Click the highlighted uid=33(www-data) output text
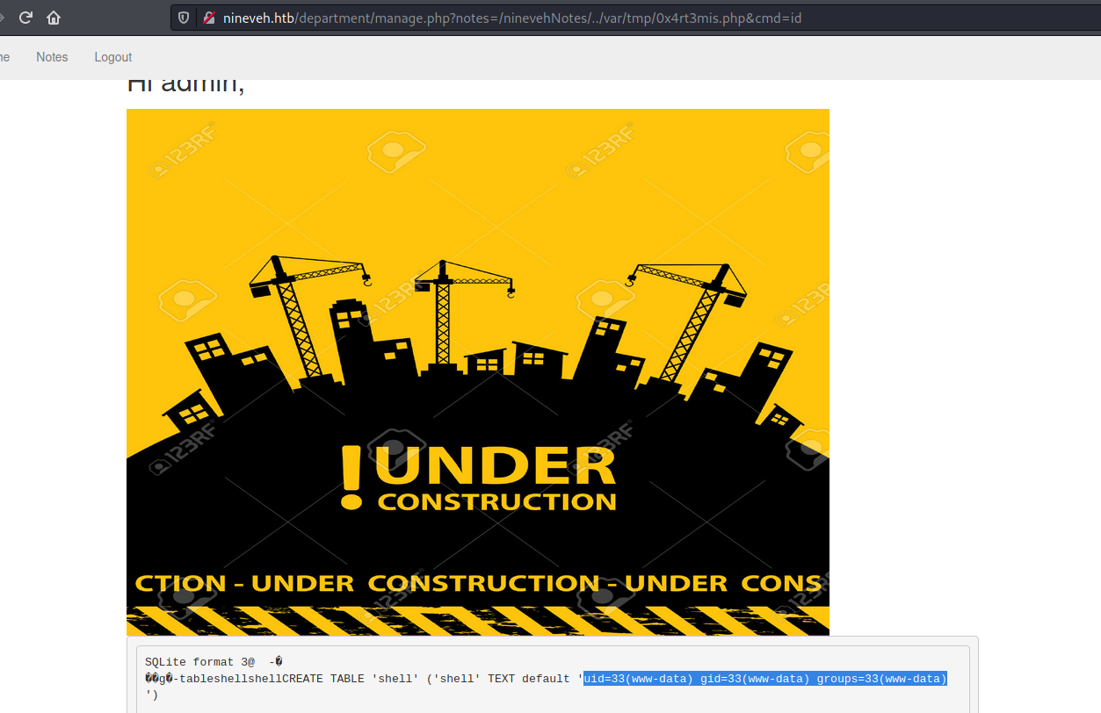This screenshot has width=1101, height=713. click(765, 679)
